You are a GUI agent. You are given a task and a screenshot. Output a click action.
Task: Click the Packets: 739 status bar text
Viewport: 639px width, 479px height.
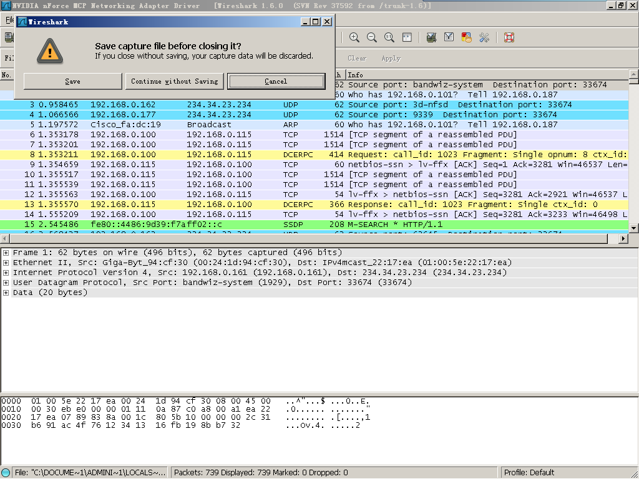261,473
